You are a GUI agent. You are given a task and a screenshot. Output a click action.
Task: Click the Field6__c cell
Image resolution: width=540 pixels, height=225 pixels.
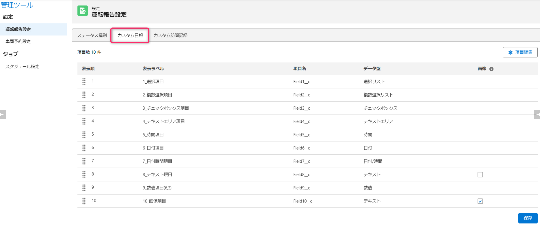pos(302,148)
